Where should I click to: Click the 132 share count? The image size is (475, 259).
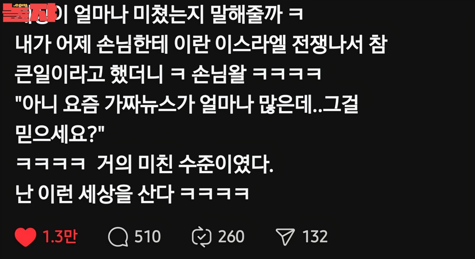315,237
